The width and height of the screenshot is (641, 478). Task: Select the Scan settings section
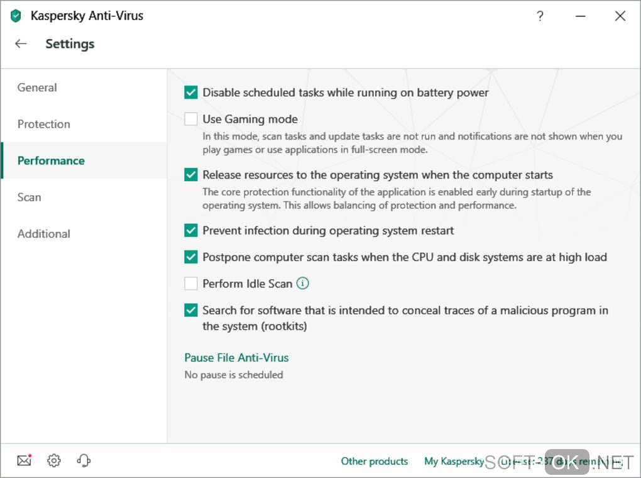[x=30, y=197]
